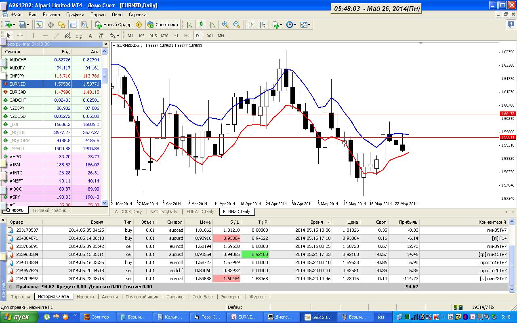Select the trendline drawing tool
Screen dimensions: 517x323
pyautogui.click(x=57, y=36)
